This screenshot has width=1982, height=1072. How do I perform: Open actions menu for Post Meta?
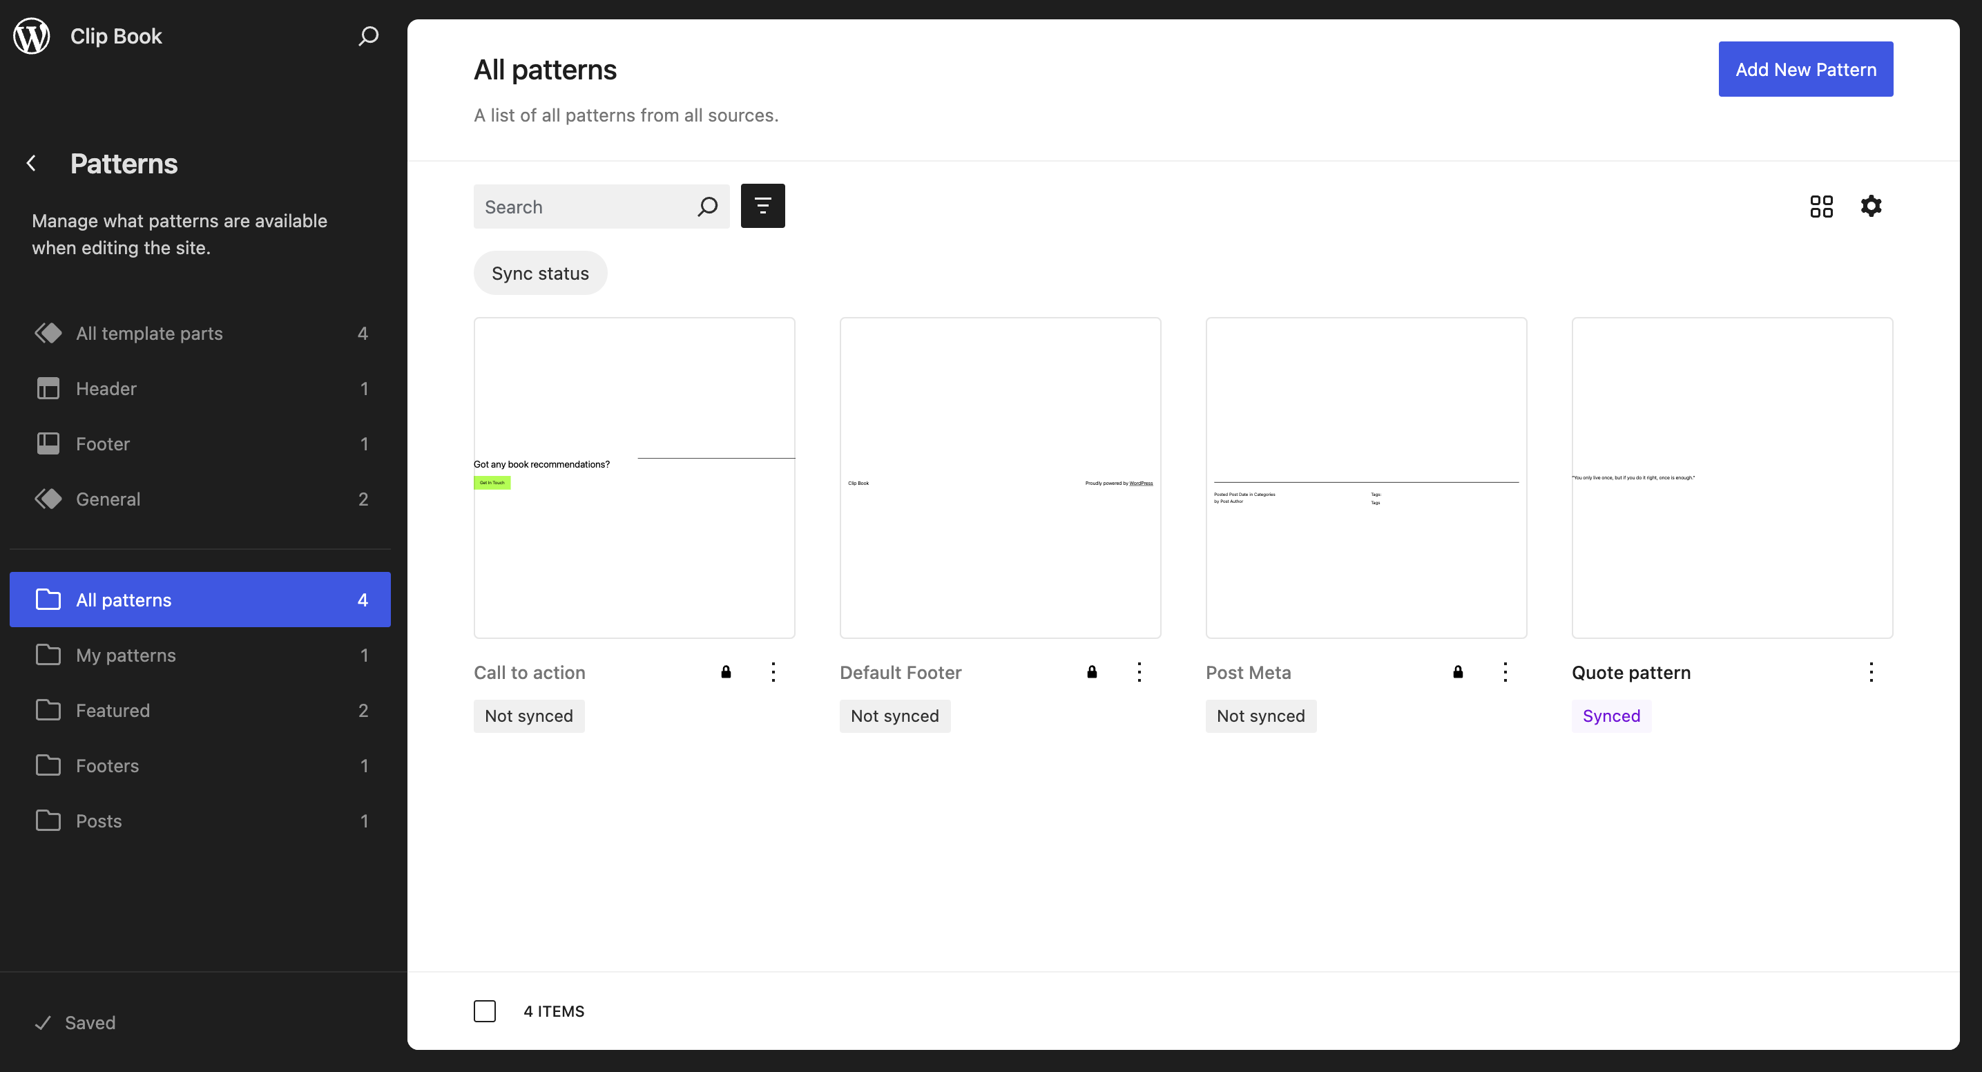[x=1505, y=673]
